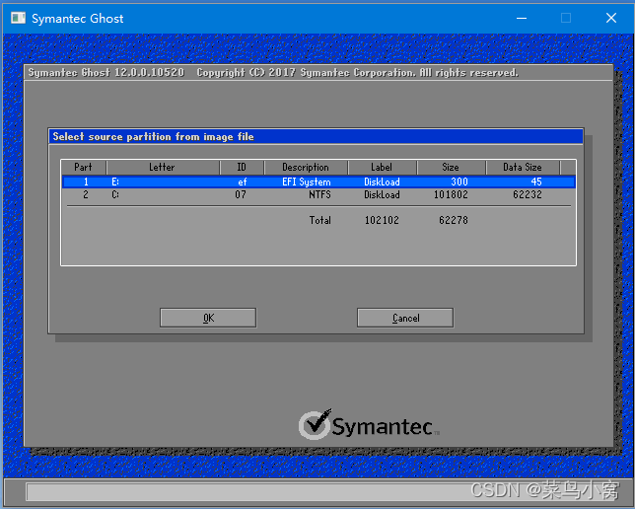Screen dimensions: 635x509
Task: Click the total size value 102102
Action: (382, 220)
